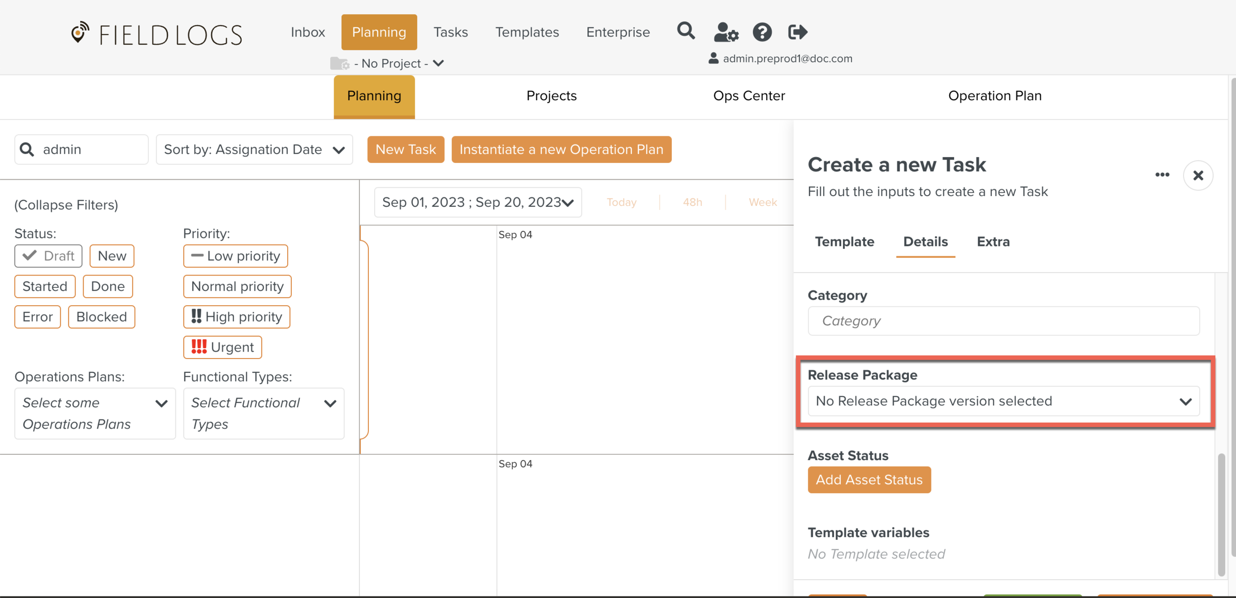This screenshot has width=1236, height=598.
Task: Open Templates in the top menu
Action: (x=527, y=32)
